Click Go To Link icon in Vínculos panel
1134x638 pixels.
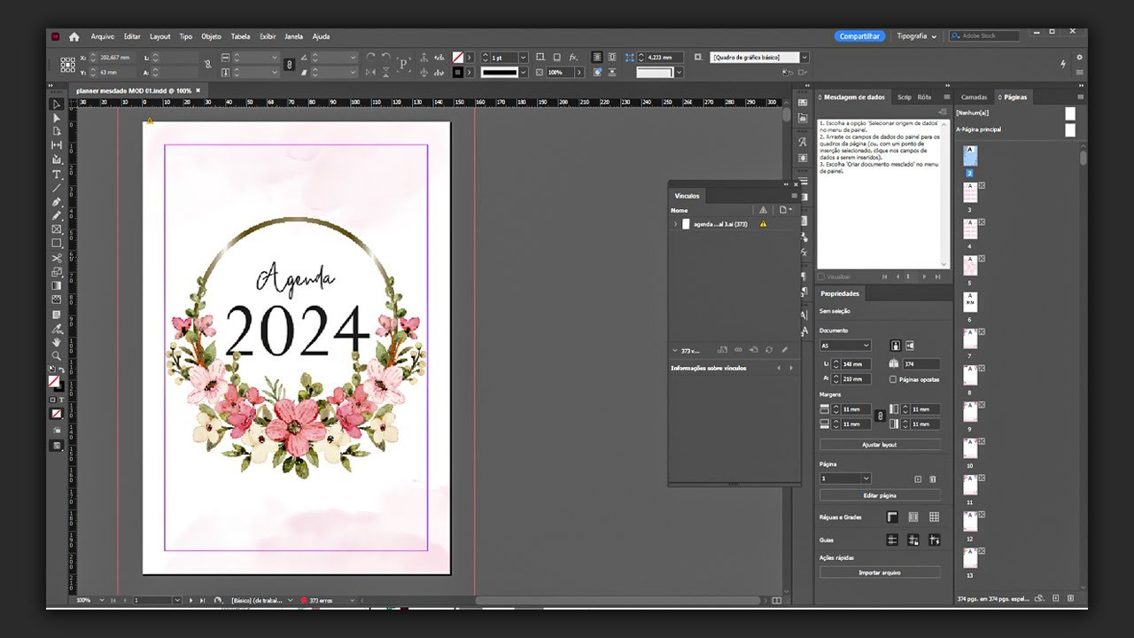[753, 350]
